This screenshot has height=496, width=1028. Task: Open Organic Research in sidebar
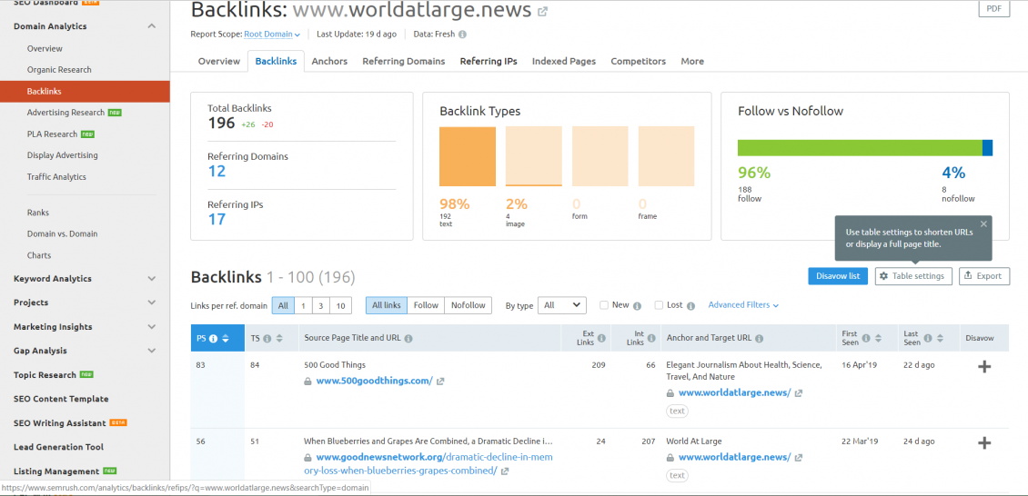tap(59, 69)
